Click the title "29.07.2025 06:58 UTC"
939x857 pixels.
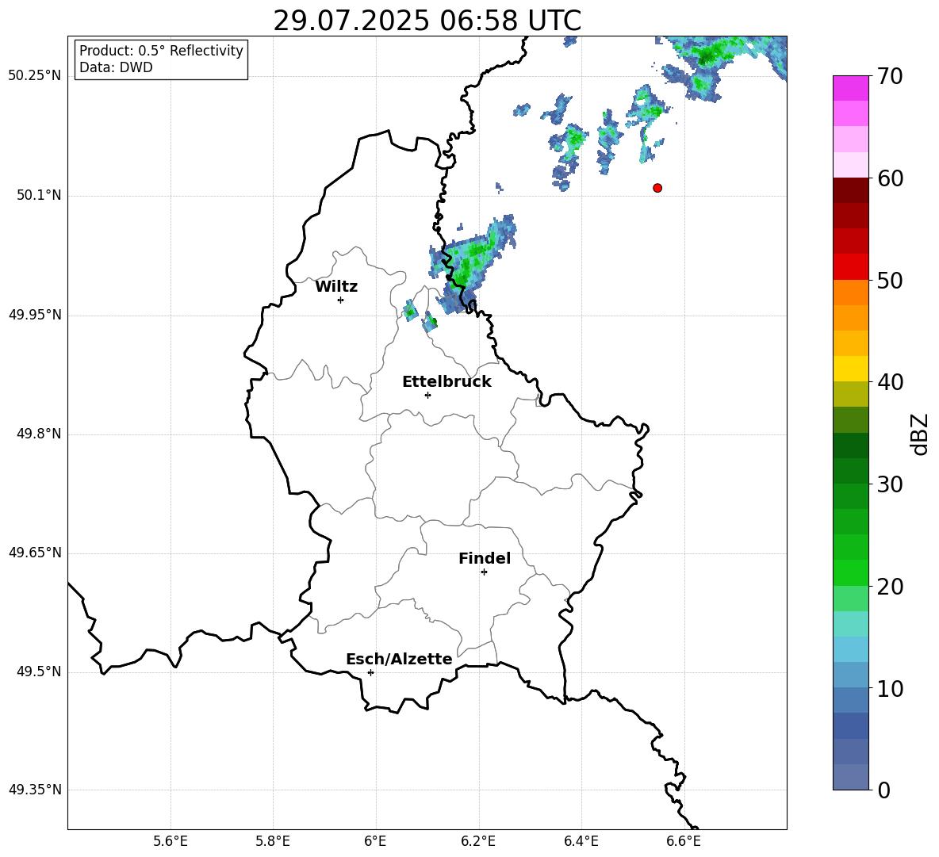[x=427, y=21]
